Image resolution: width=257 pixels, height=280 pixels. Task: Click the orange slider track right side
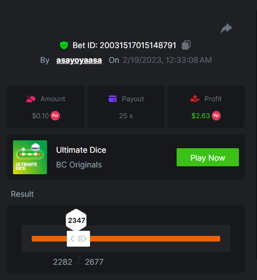(155, 239)
